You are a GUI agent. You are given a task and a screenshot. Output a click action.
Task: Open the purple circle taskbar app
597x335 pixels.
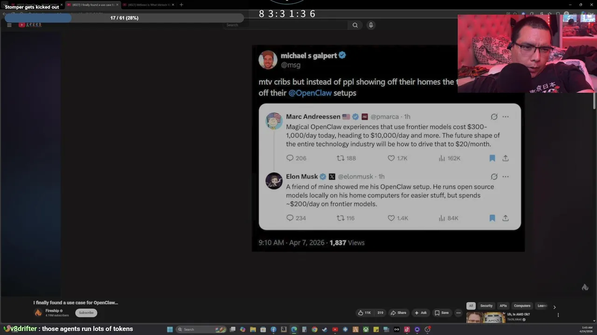(417, 329)
